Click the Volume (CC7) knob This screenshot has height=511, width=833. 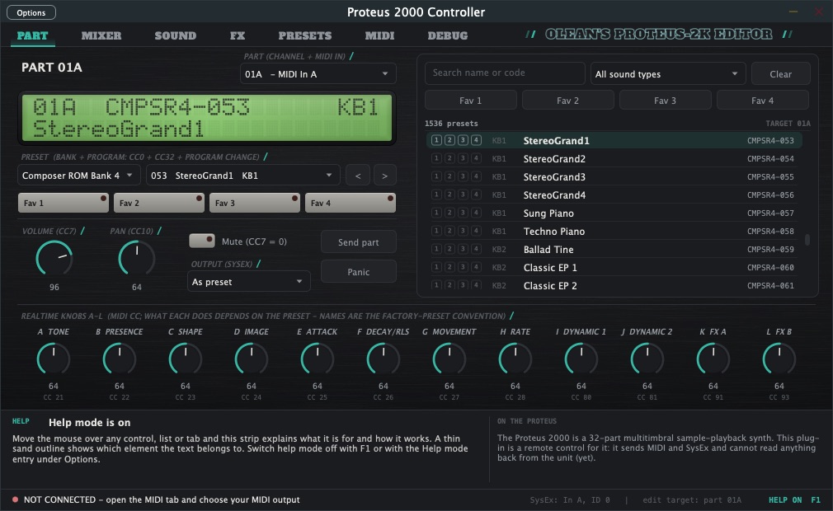pos(54,259)
